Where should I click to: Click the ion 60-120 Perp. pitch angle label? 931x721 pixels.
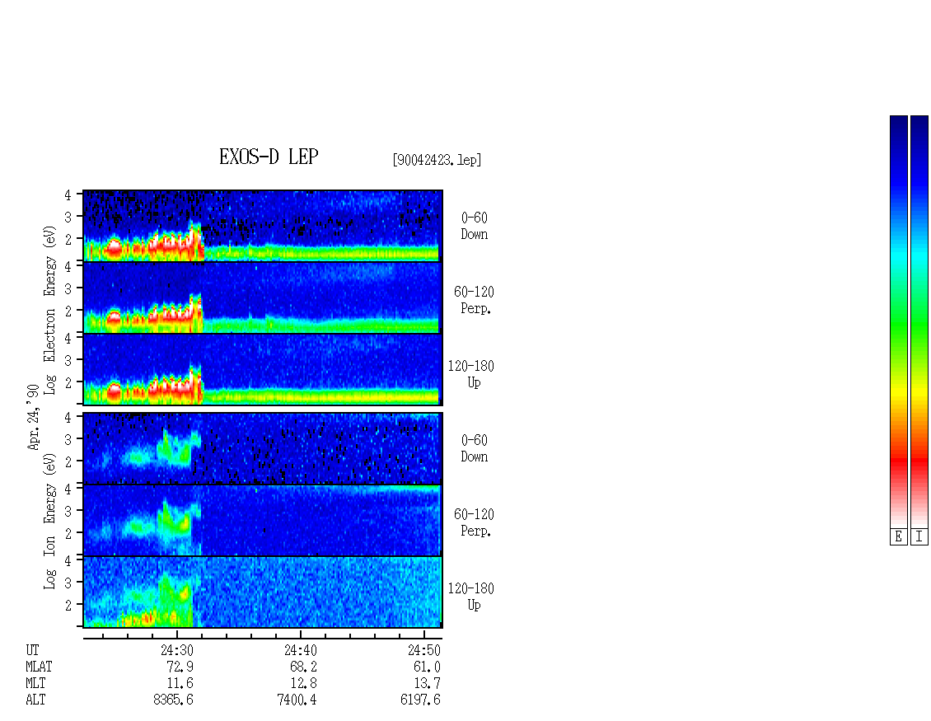coord(474,522)
